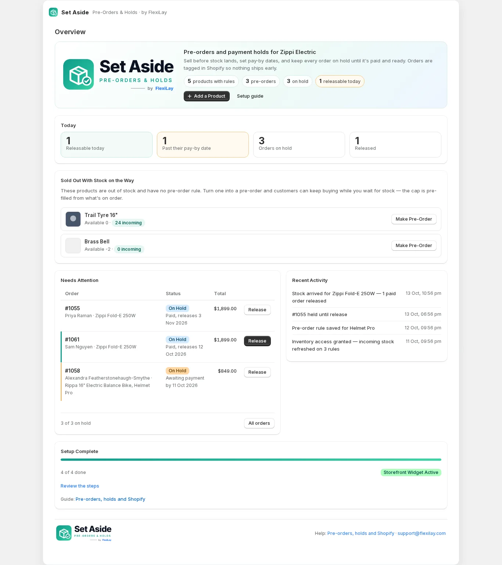
Task: Click the 3 pre-orders pill
Action: click(261, 82)
